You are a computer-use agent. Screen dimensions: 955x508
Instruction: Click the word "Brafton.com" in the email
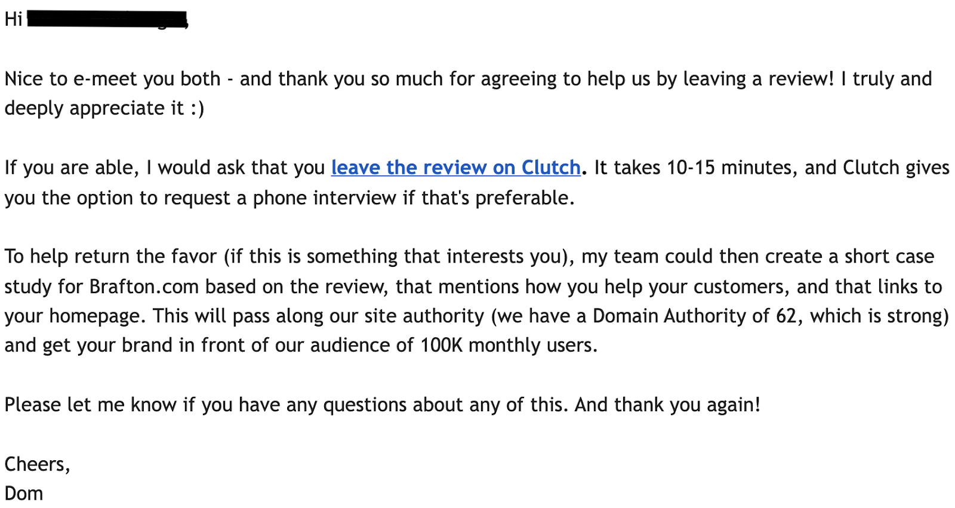(x=144, y=287)
